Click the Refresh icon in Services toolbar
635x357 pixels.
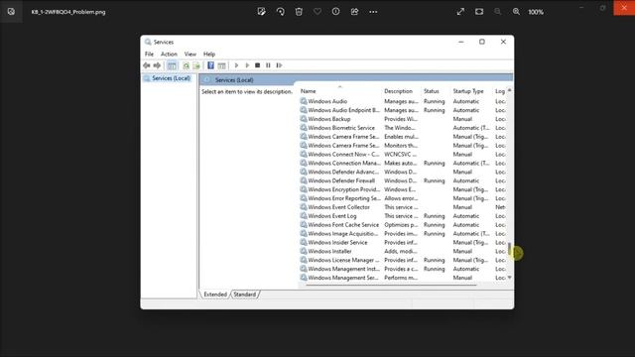pyautogui.click(x=186, y=65)
